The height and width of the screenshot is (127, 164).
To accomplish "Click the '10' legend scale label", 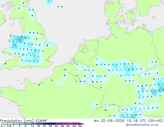I will click(x=32, y=126).
